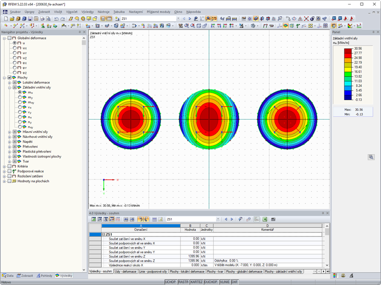This screenshot has height=285, width=381.
Task: Expand the Lokální deformace tree node
Action: 10,82
